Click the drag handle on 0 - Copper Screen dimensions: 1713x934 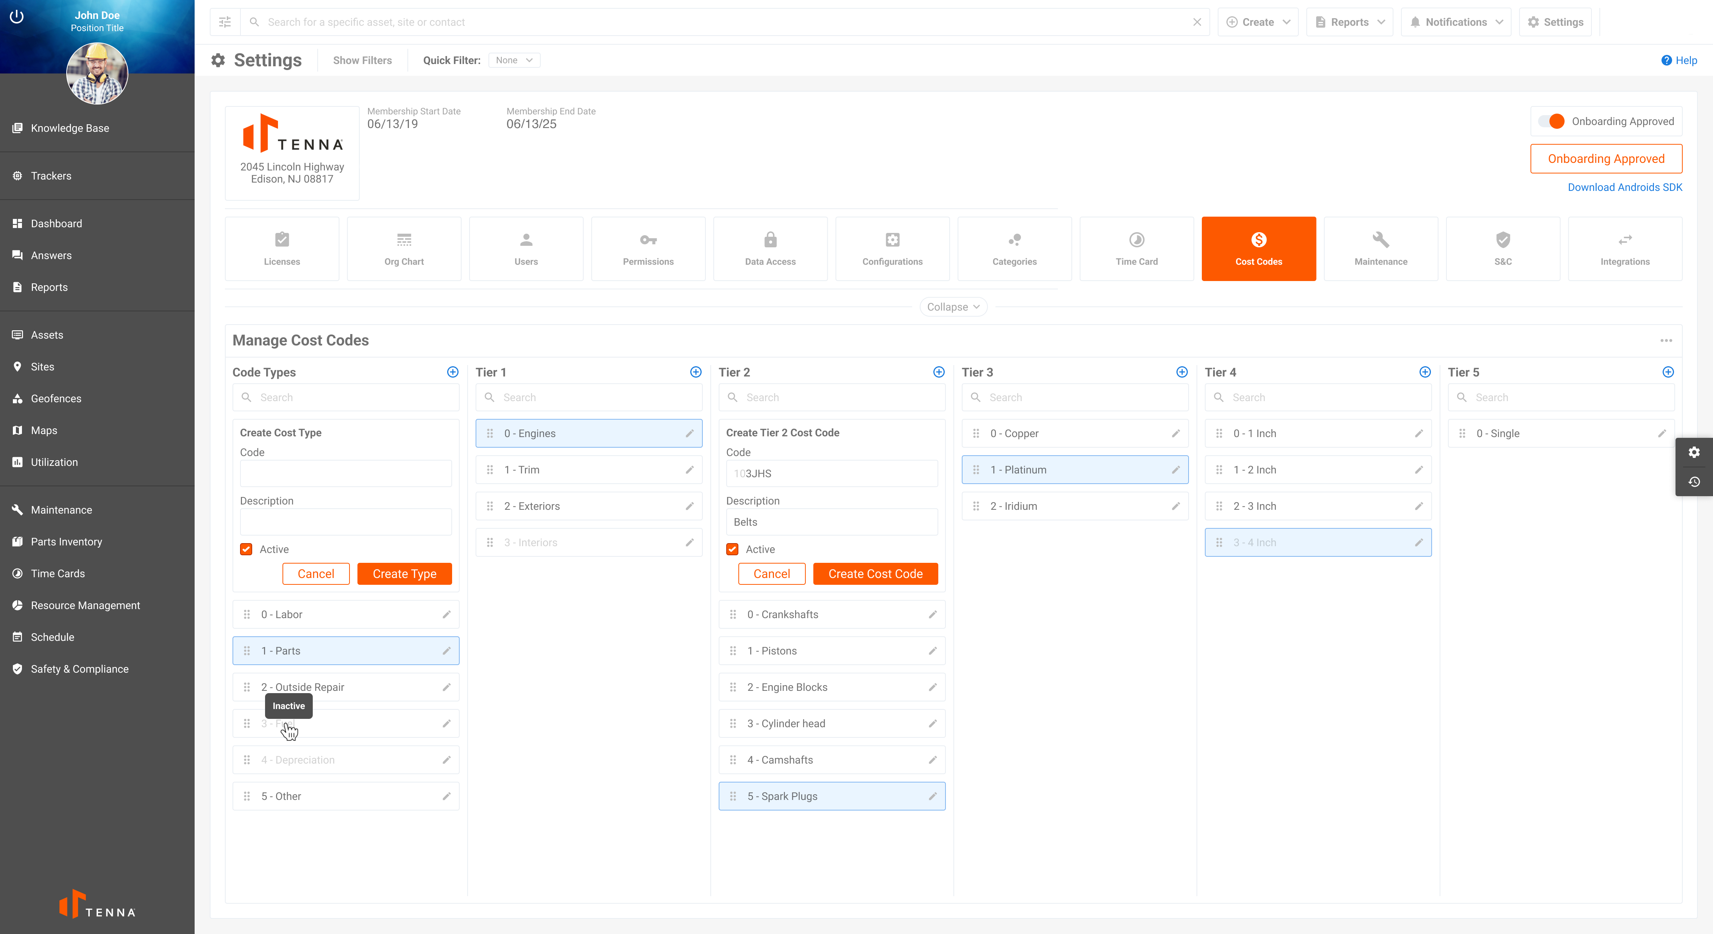975,433
